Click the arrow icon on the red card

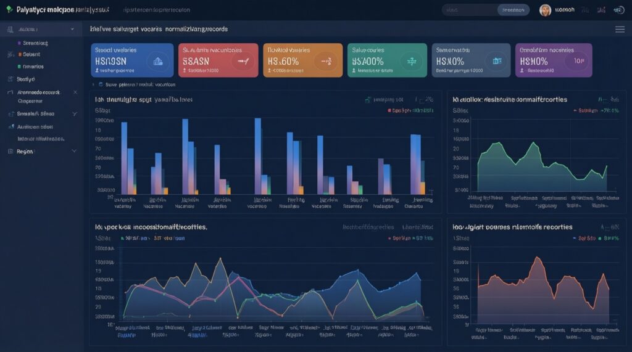click(x=243, y=60)
